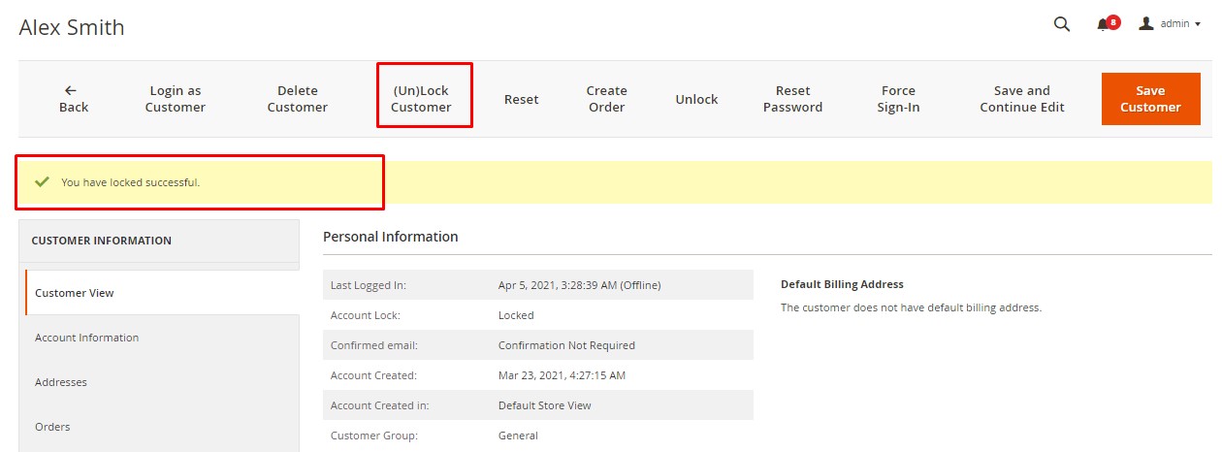
Task: Click the Alex Smith page title
Action: pos(72,27)
